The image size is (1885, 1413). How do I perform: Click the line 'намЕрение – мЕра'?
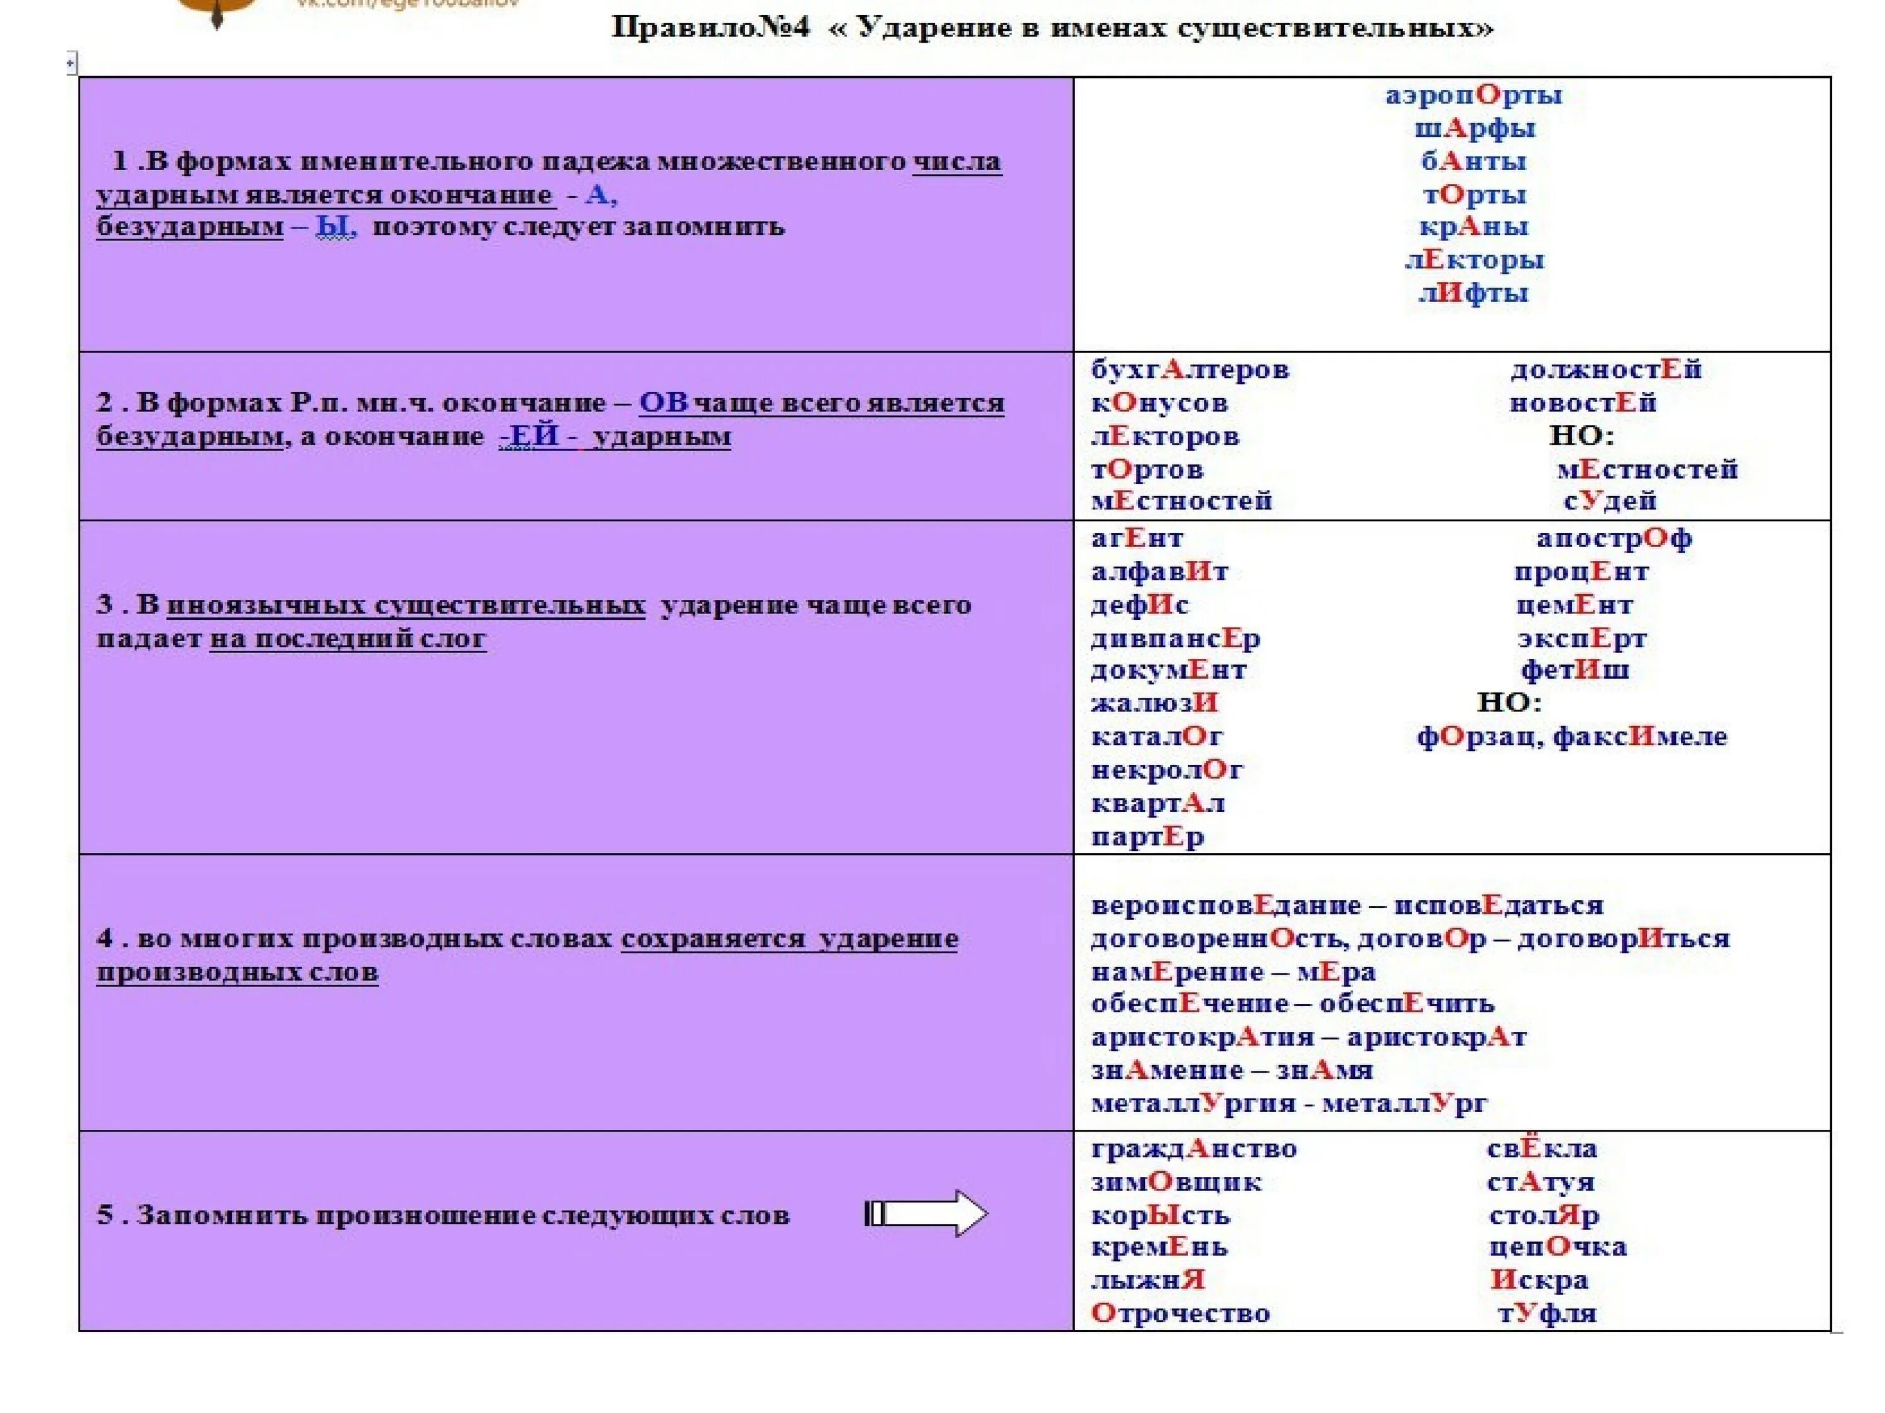point(1232,972)
